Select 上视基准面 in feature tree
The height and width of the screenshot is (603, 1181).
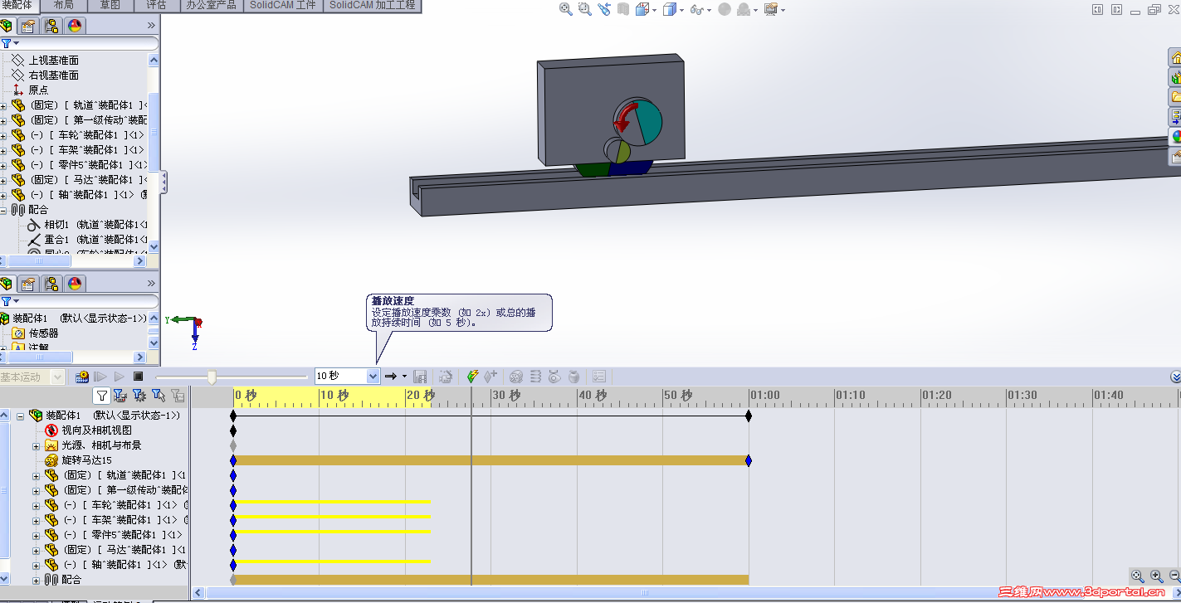(x=54, y=60)
